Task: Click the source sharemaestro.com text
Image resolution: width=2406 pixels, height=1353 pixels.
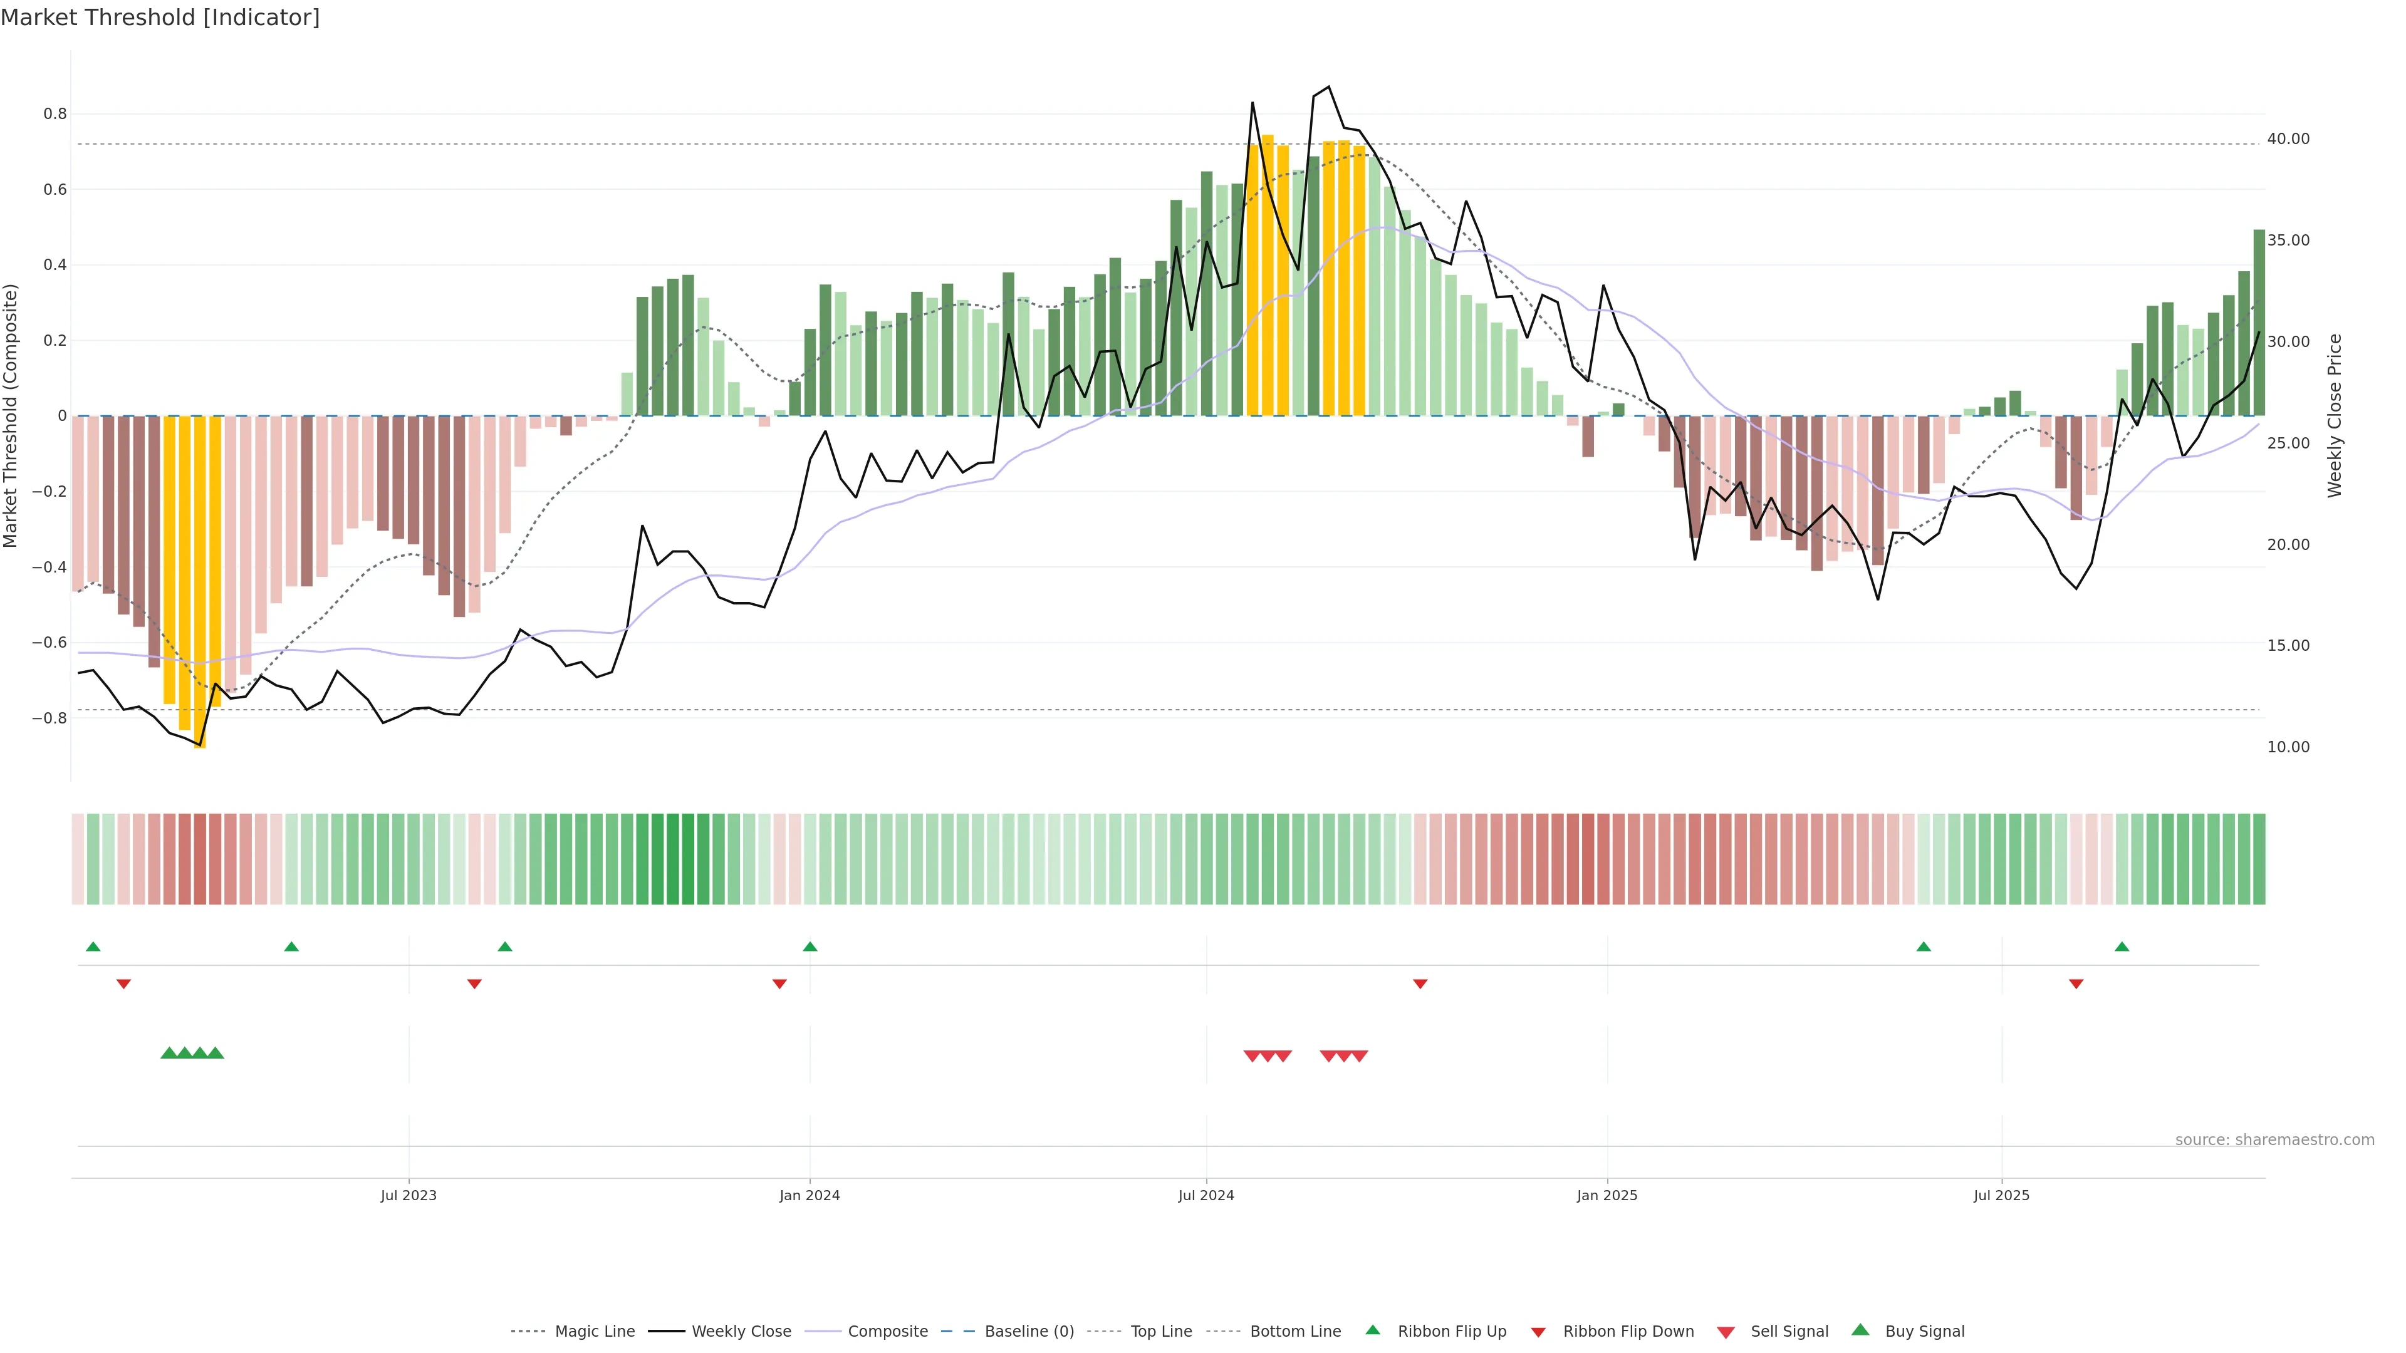Action: (x=2274, y=1139)
